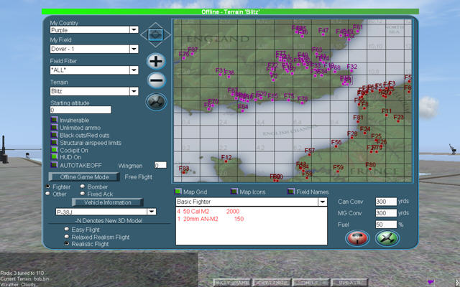The height and width of the screenshot is (287, 460).
Task: Toggle the Unlimited ammo checkbox
Action: click(x=54, y=128)
